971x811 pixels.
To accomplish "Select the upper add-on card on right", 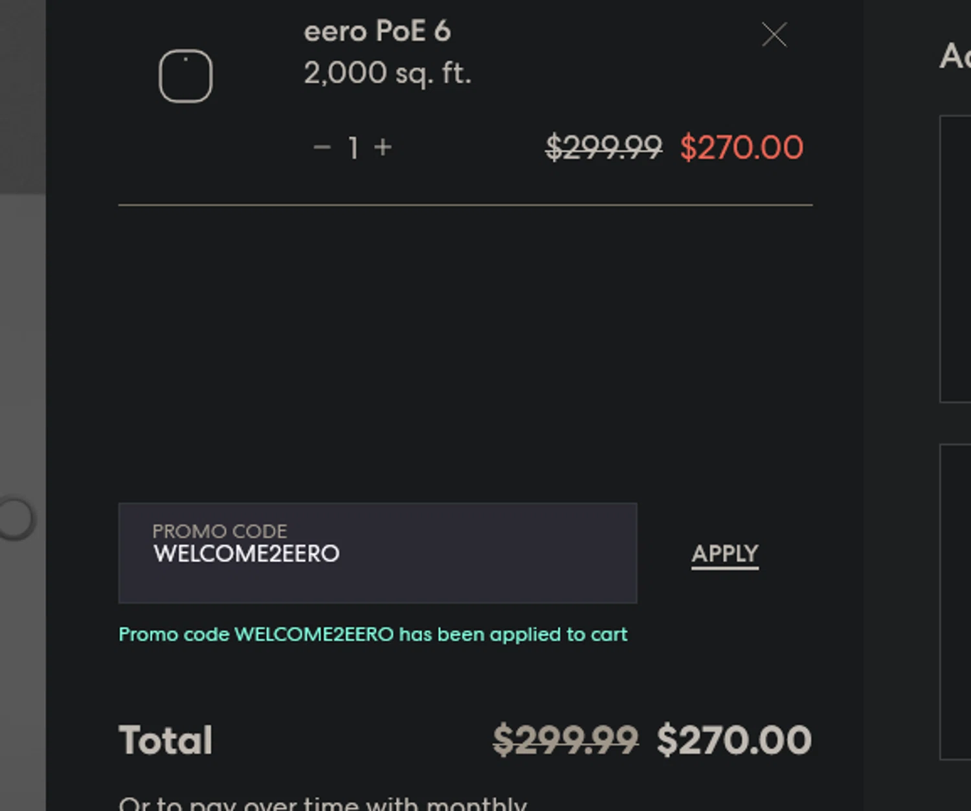I will click(x=955, y=259).
